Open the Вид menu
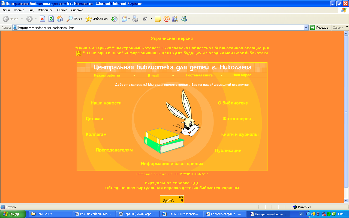The width and height of the screenshot is (349, 218). [x=31, y=10]
